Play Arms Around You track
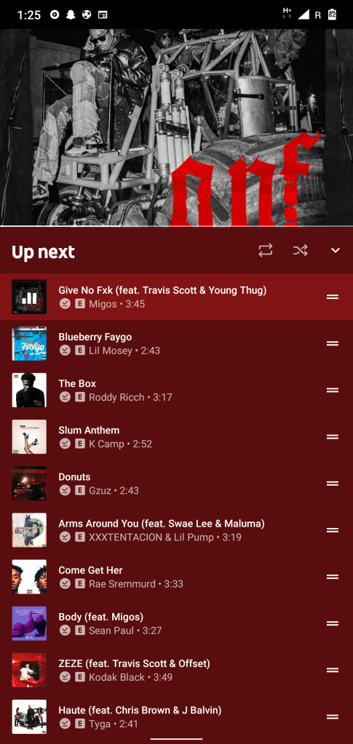The width and height of the screenshot is (353, 744). click(176, 530)
